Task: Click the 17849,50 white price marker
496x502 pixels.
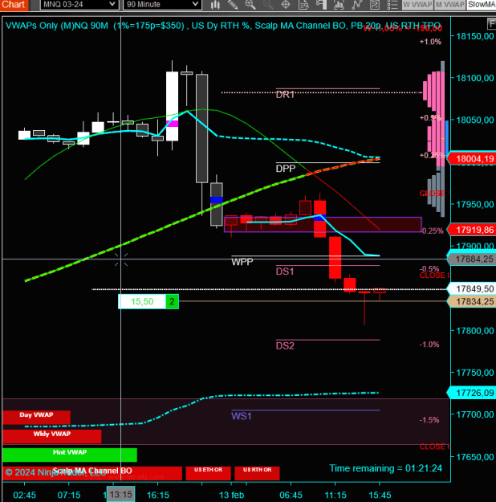Action: click(472, 289)
